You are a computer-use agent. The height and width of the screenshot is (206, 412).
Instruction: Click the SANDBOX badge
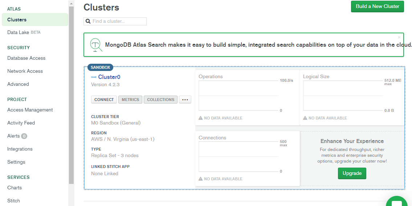click(x=101, y=67)
